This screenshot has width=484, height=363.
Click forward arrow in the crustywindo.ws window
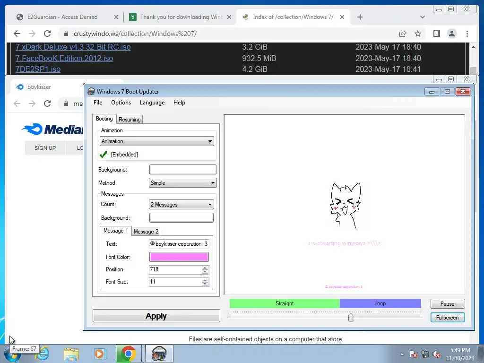pos(32,34)
